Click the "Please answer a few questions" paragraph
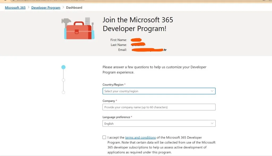Screen dimensions: 272x156 (x=154, y=70)
